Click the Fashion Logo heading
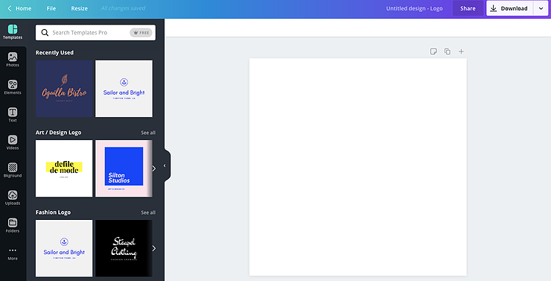The width and height of the screenshot is (551, 281). point(53,212)
